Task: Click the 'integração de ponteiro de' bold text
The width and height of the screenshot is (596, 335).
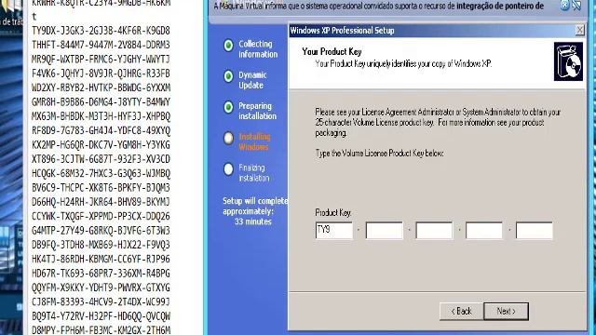Action: 500,6
